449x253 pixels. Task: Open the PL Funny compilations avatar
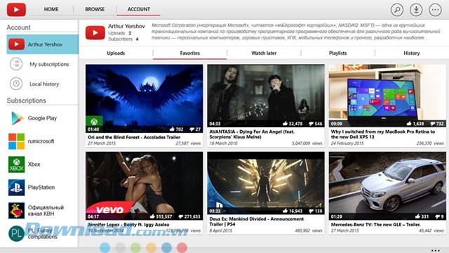pyautogui.click(x=17, y=233)
